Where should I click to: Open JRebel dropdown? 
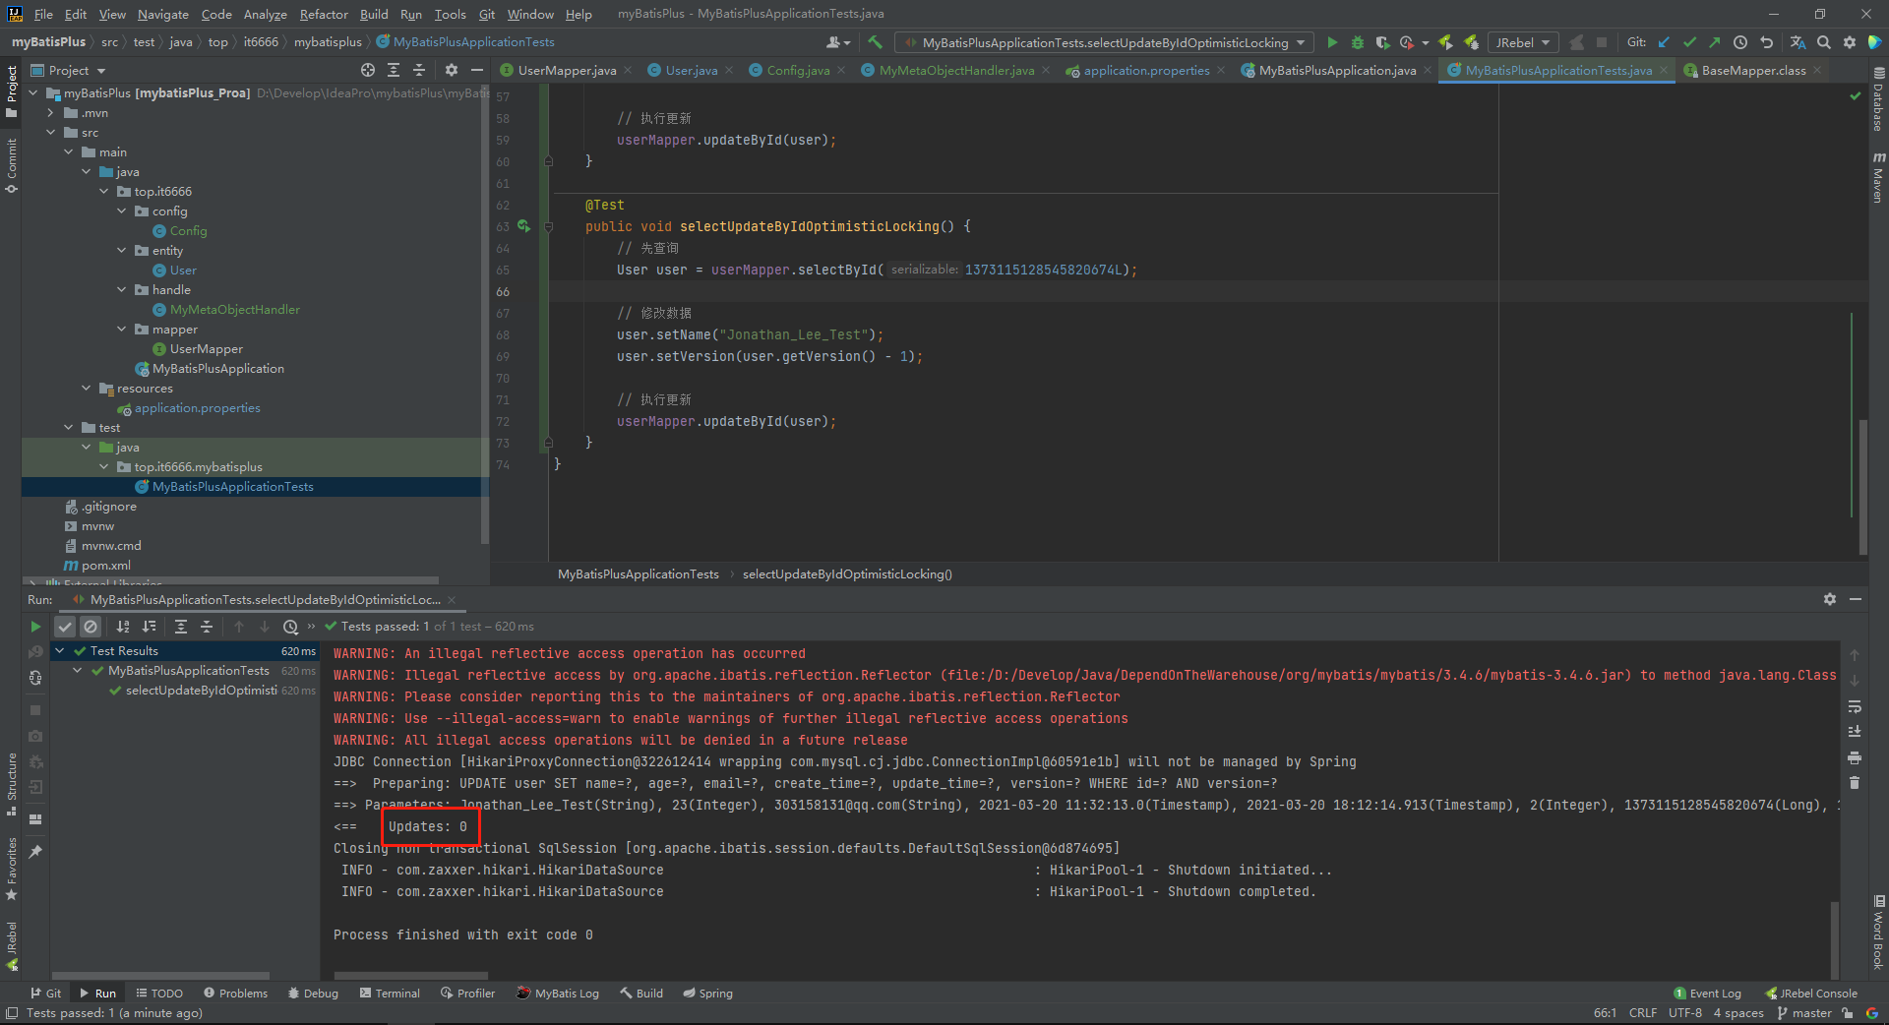point(1522,42)
